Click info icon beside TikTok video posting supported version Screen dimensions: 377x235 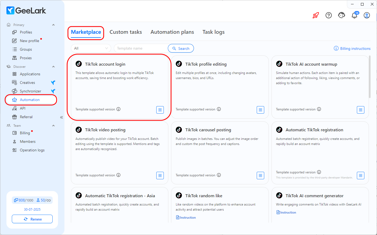coord(118,175)
